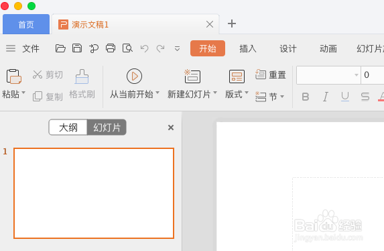Click the 新建幻灯片 new slide icon

192,76
